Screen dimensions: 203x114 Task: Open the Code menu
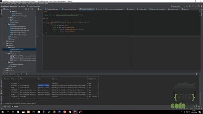click(19, 3)
